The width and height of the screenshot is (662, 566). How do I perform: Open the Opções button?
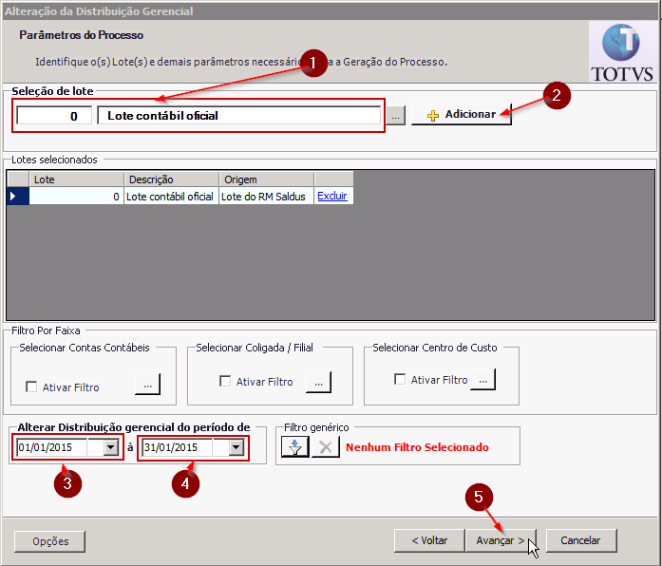click(49, 540)
